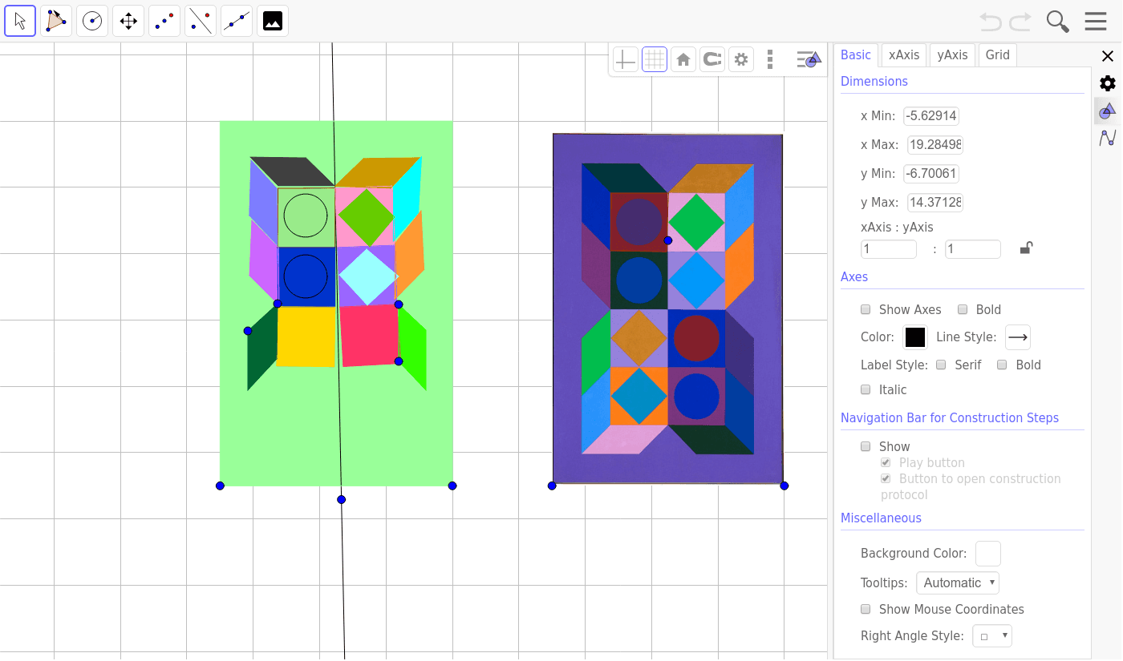Screen dimensions: 1123x661
Task: Enable Show Mouse Coordinates checkbox
Action: point(866,609)
